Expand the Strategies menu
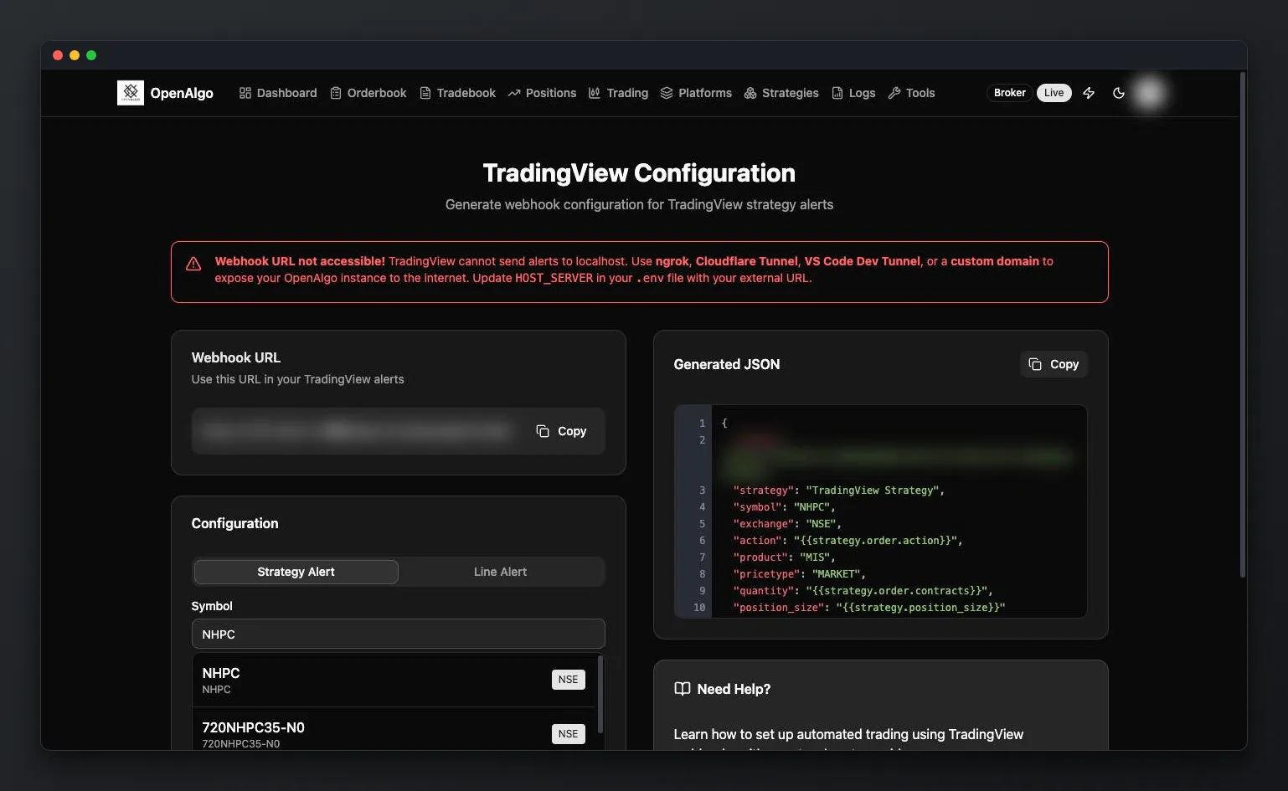Image resolution: width=1288 pixels, height=791 pixels. [x=781, y=93]
